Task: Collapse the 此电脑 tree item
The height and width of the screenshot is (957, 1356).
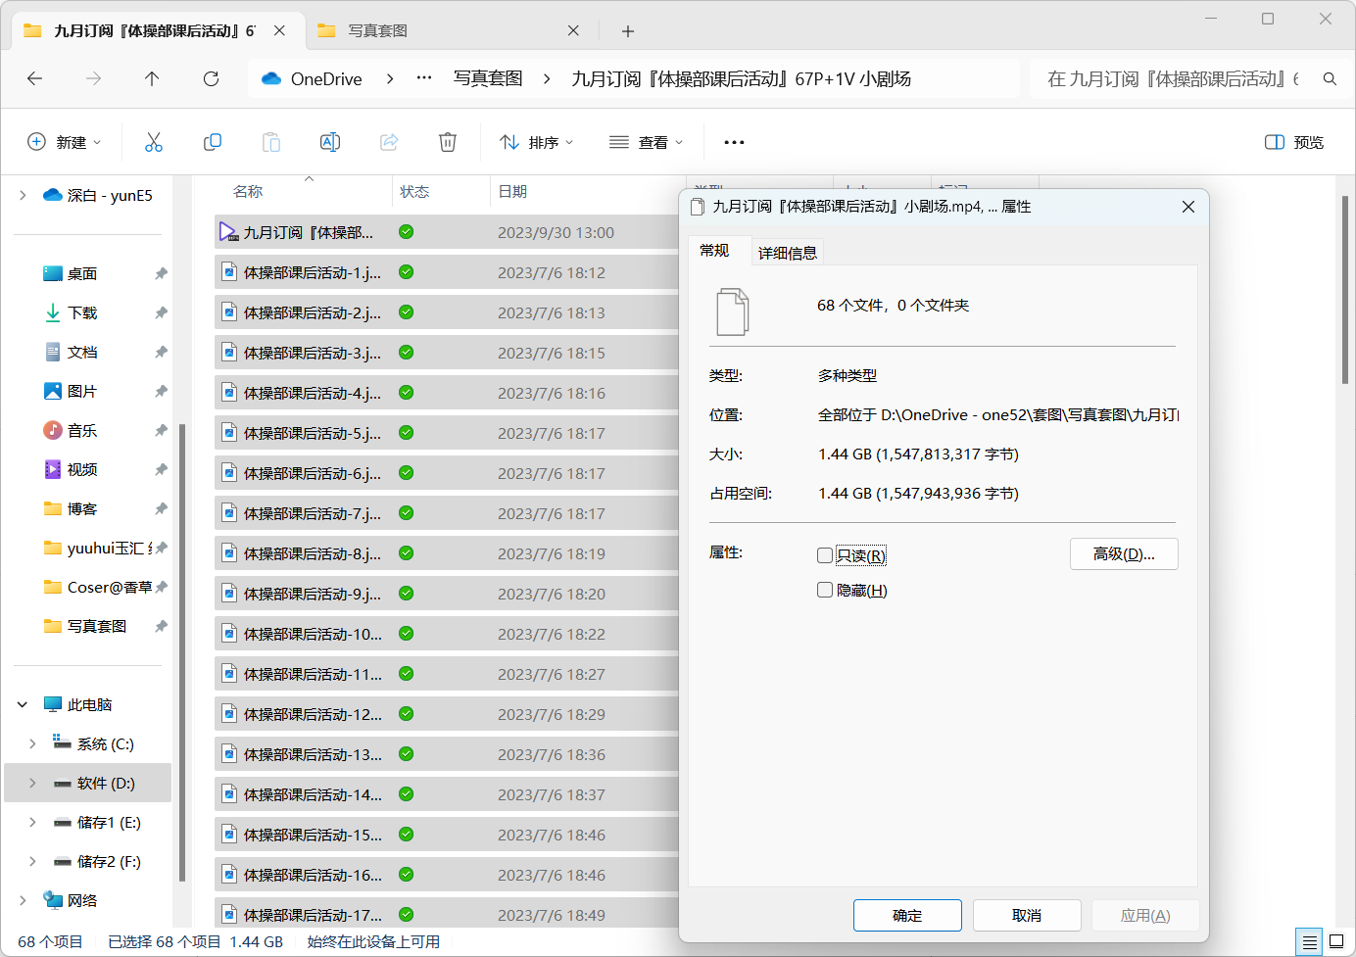Action: [22, 703]
